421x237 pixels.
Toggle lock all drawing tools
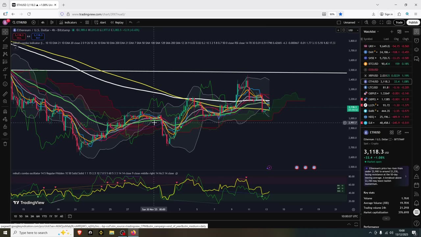(5, 127)
